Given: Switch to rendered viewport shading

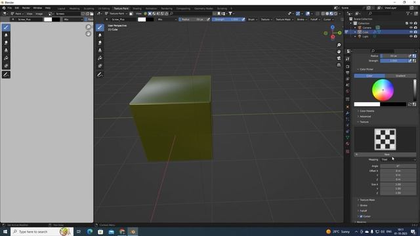Looking at the screenshot, I should (335, 14).
